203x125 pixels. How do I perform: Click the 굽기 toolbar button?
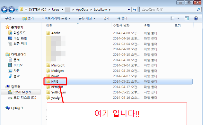click(106, 18)
